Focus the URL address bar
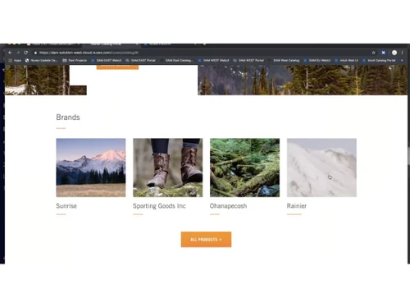 coord(203,53)
